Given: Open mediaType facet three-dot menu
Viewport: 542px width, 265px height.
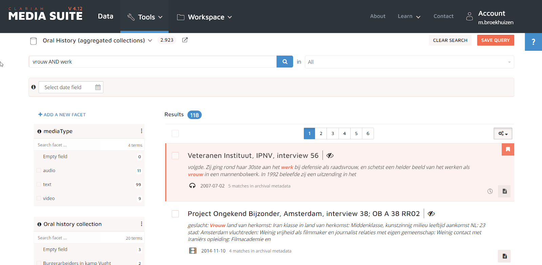Looking at the screenshot, I should (141, 131).
